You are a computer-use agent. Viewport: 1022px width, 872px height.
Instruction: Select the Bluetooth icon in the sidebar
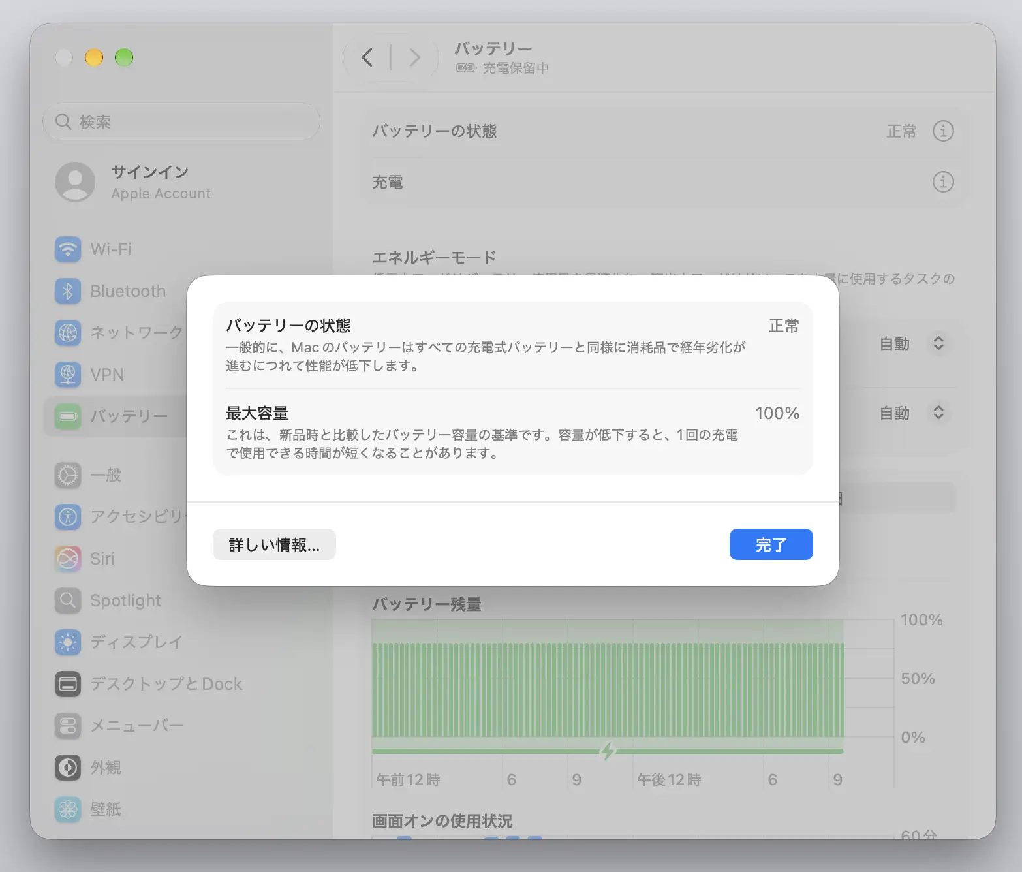coord(68,291)
